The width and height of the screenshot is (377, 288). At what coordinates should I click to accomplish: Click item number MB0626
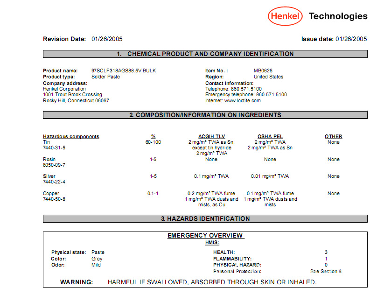click(x=263, y=71)
